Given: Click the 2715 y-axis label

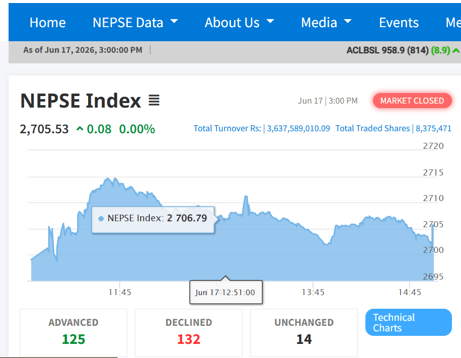Looking at the screenshot, I should [x=433, y=172].
